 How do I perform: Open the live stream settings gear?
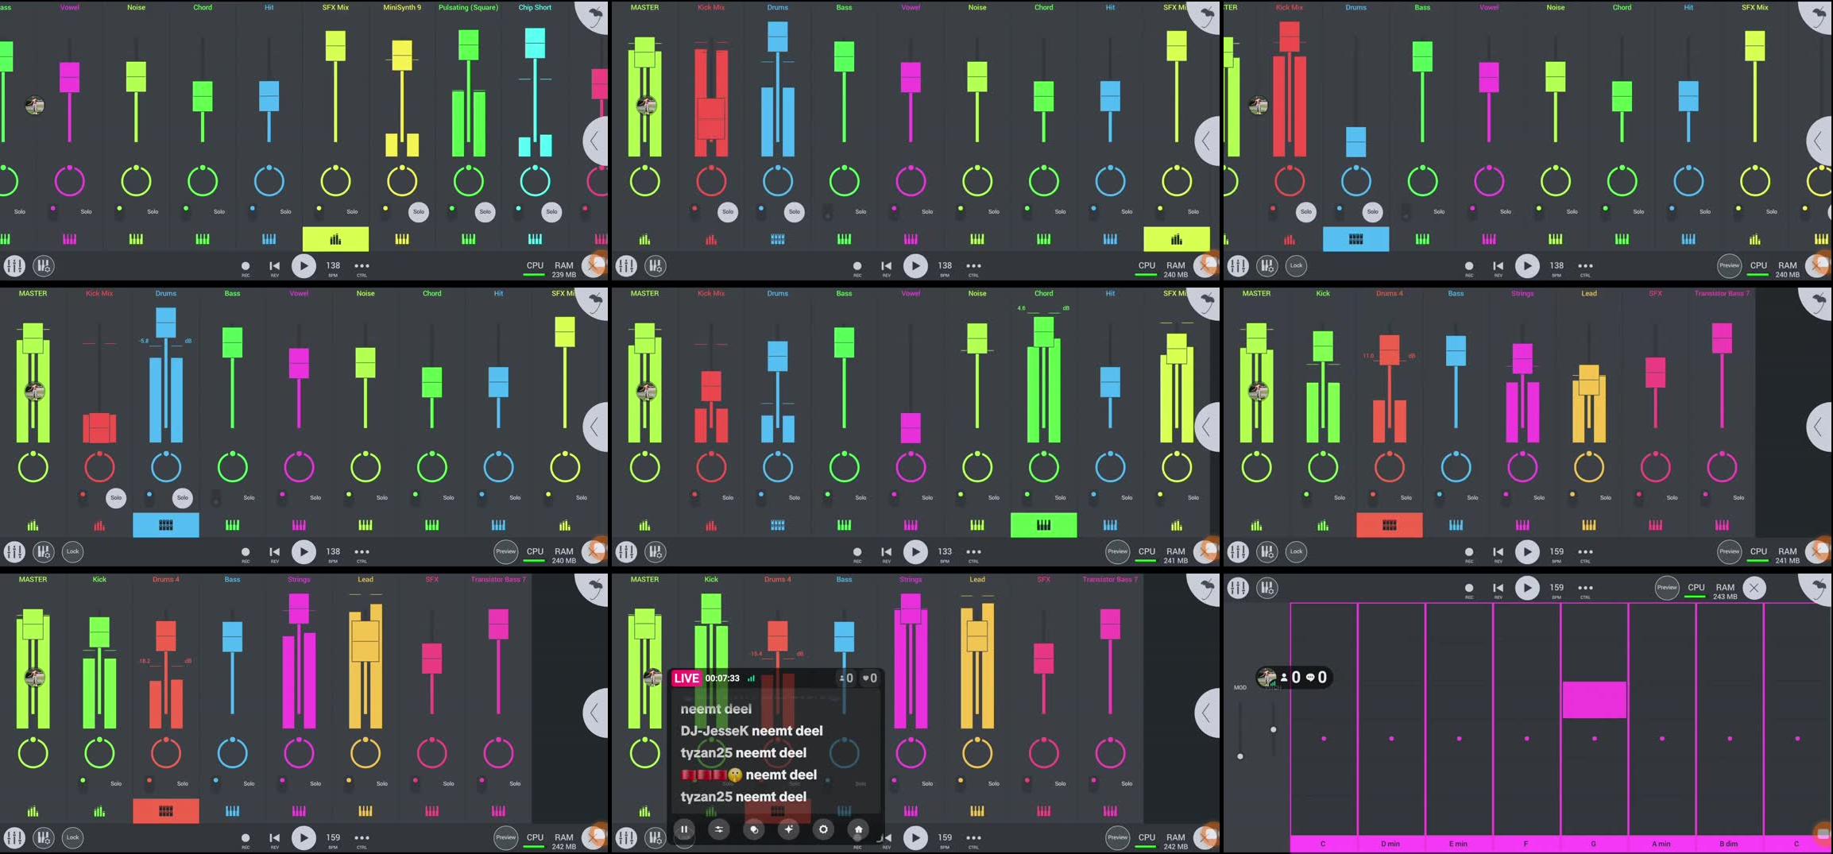[x=824, y=829]
